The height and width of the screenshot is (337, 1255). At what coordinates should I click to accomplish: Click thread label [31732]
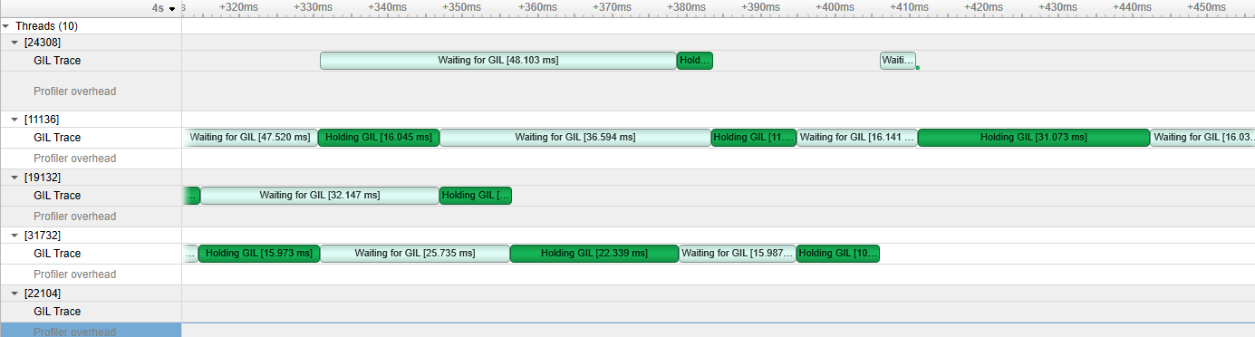coord(43,235)
